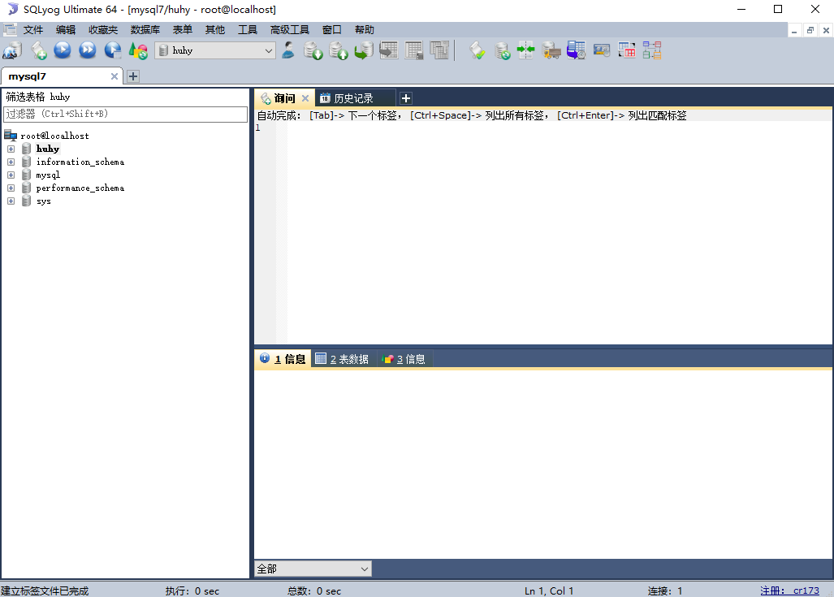Open the huhy database selector dropdown
The height and width of the screenshot is (597, 834).
click(x=215, y=50)
